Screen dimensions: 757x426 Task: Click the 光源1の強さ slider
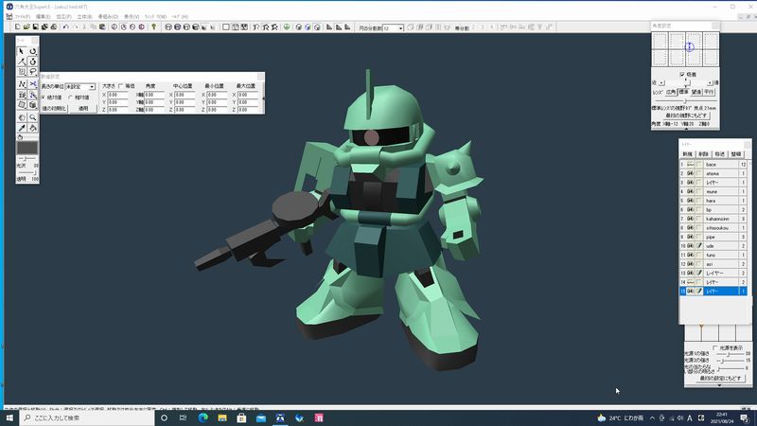click(730, 354)
